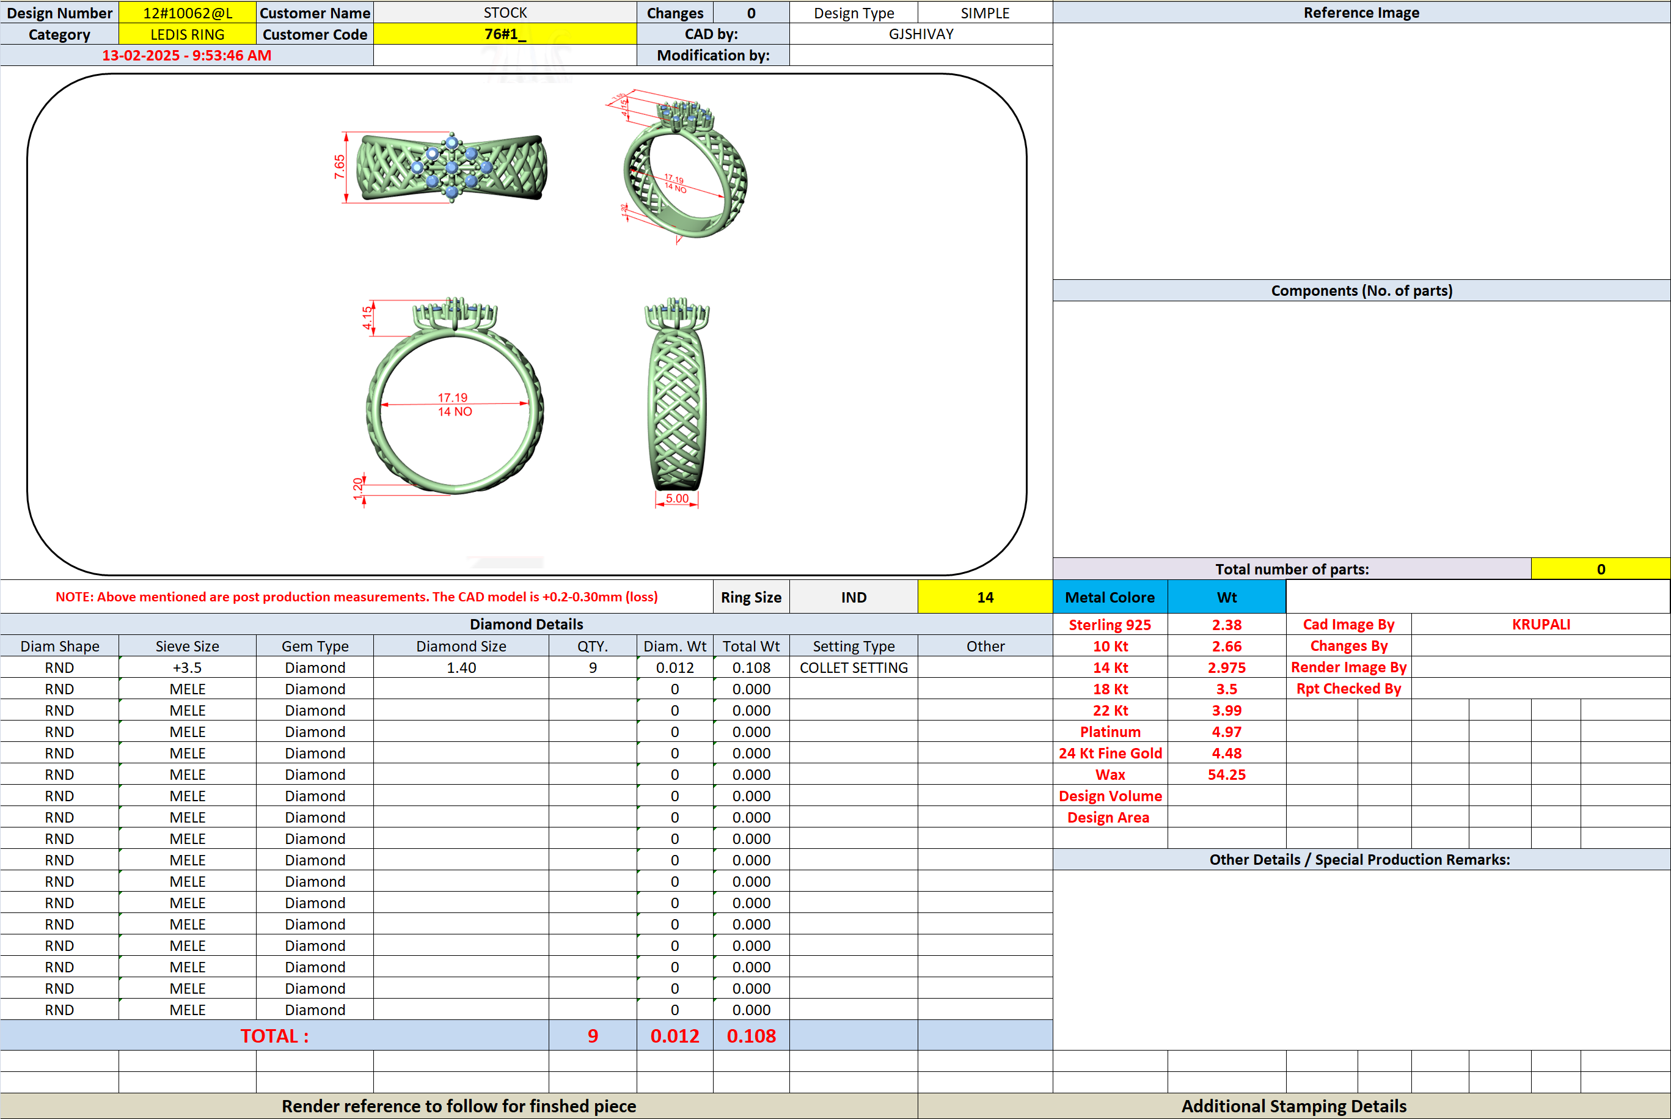Select Diam. Wt 0.012 in first row
The width and height of the screenshot is (1671, 1119).
coord(675,667)
